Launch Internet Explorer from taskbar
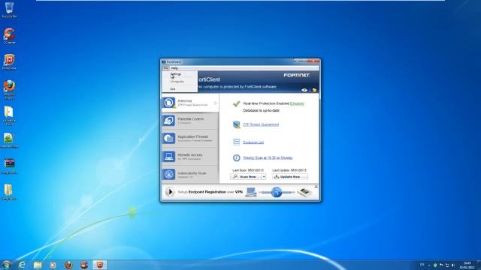 point(22,265)
